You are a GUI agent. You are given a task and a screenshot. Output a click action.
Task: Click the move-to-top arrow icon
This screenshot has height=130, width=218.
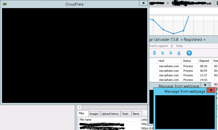154,53
